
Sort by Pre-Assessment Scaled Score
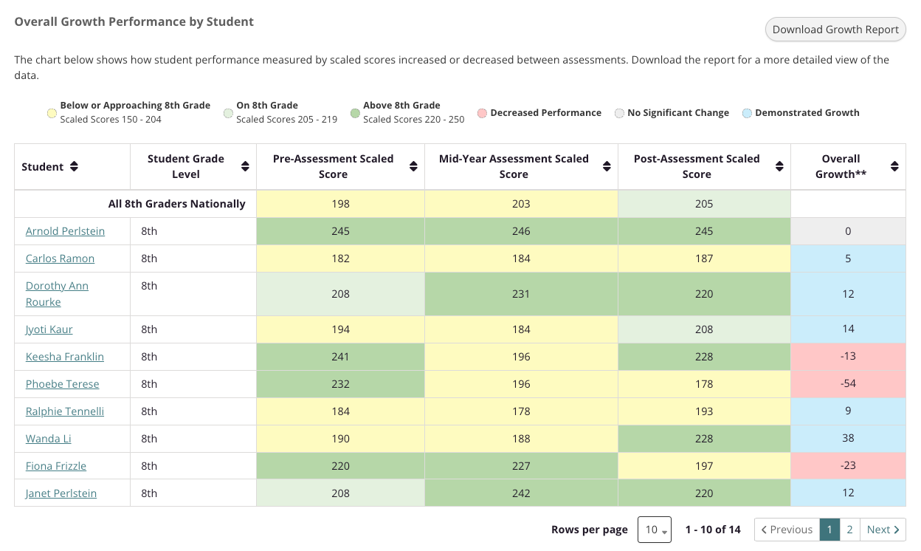[x=413, y=167]
